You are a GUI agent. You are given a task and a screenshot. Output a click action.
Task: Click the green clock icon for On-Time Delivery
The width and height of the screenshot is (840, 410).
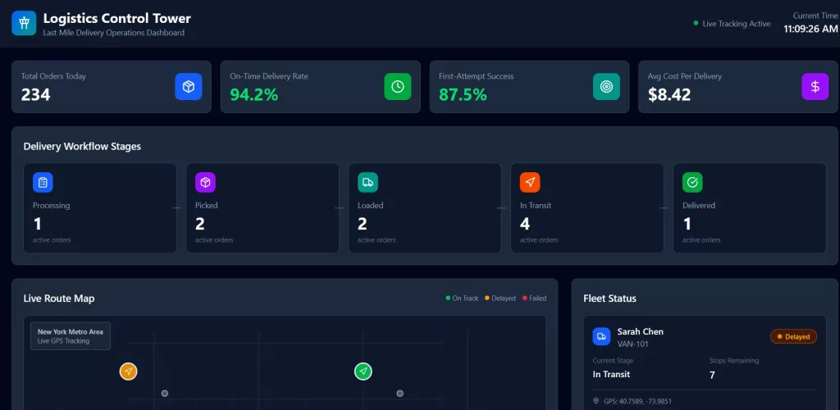point(397,86)
